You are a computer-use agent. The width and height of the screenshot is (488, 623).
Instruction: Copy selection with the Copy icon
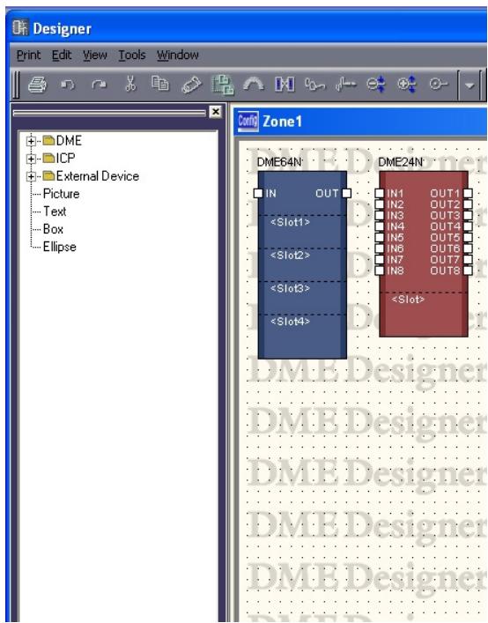160,84
